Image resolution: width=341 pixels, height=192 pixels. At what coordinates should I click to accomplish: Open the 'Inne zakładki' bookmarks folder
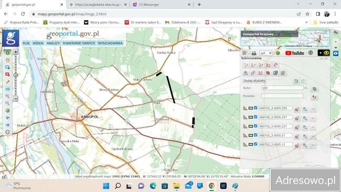(326, 22)
